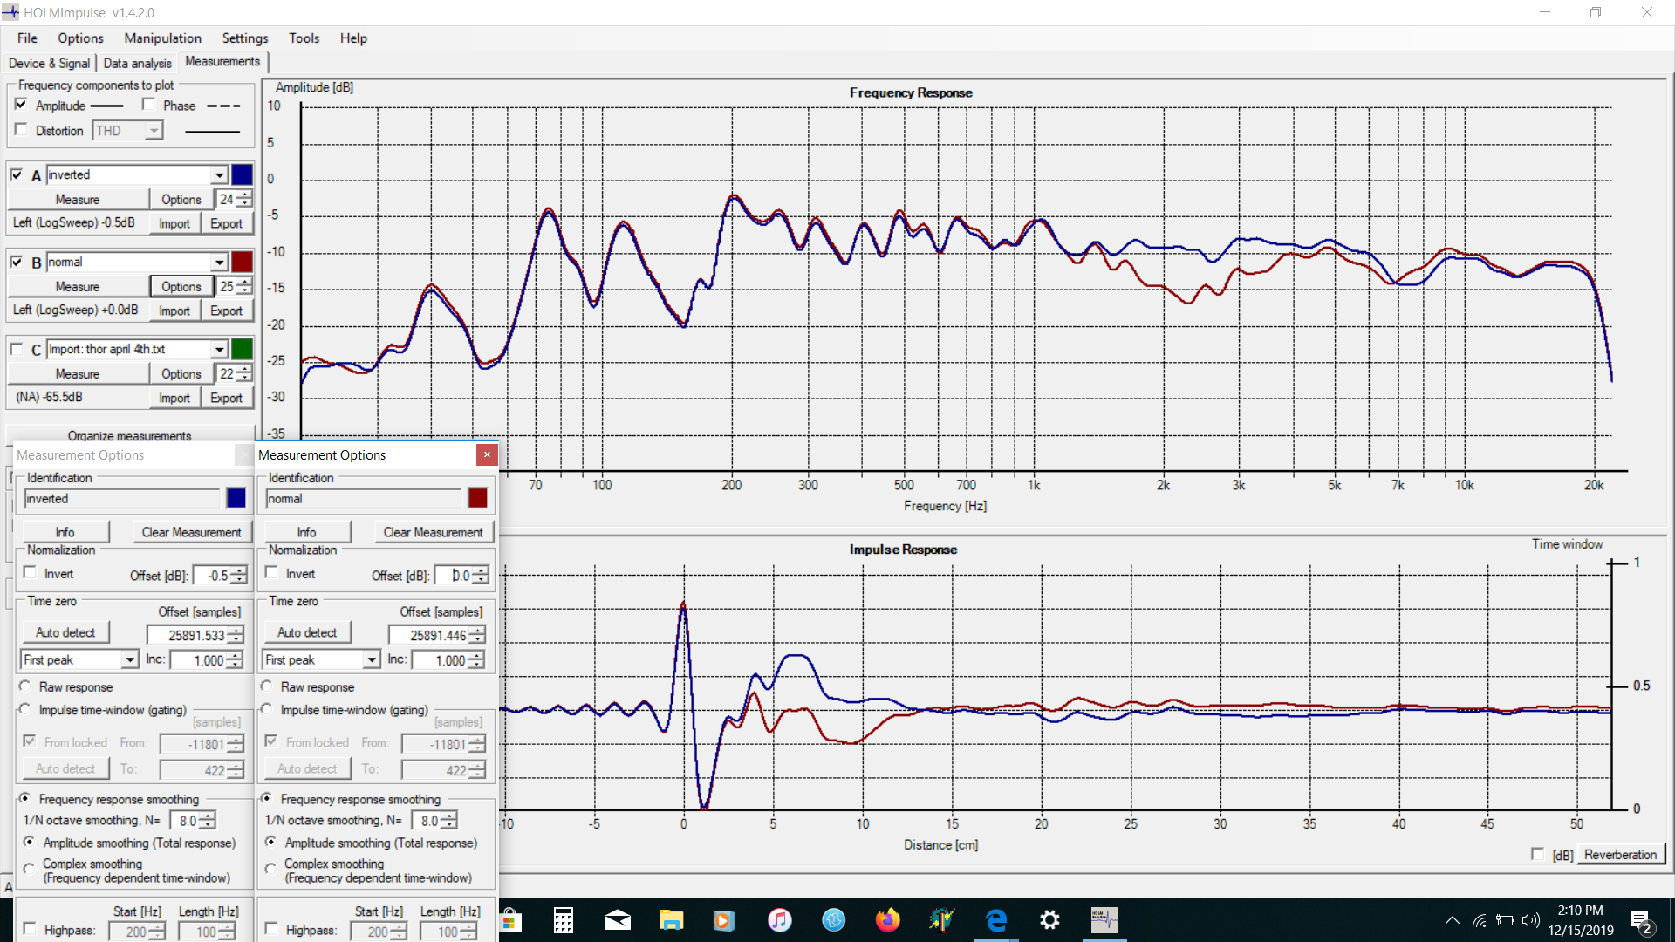
Task: Open the Action Center notifications icon
Action: 1641,921
